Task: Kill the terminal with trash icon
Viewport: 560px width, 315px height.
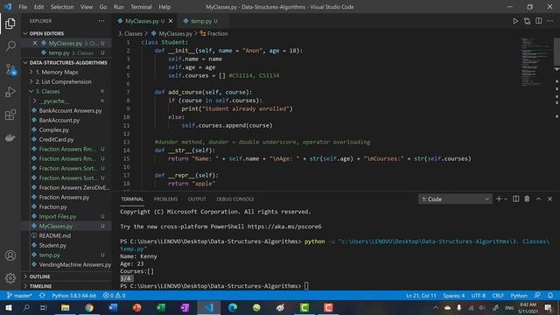Action: [x=527, y=199]
